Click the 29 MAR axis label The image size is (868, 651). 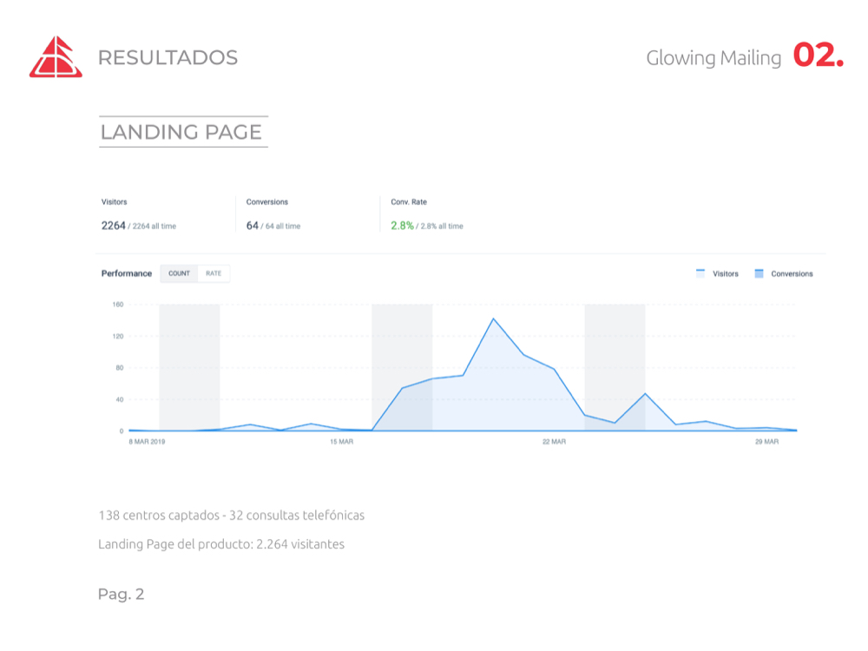[x=766, y=442]
